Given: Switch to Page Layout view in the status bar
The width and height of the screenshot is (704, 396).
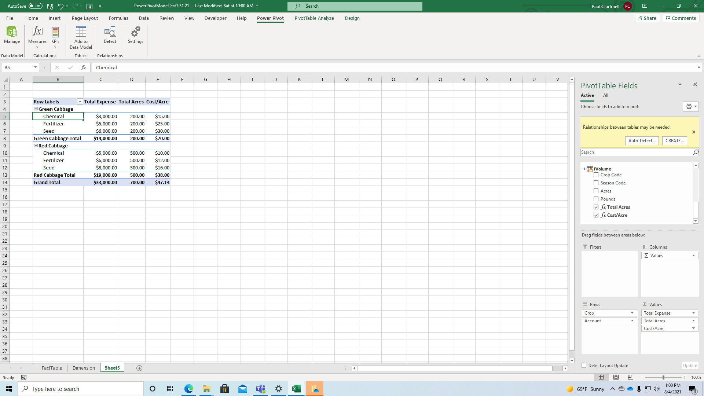Looking at the screenshot, I should click(616, 377).
